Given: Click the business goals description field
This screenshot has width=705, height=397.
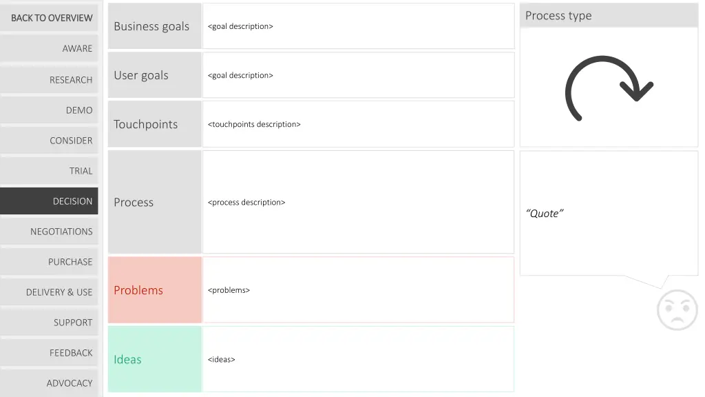Looking at the screenshot, I should 358,26.
